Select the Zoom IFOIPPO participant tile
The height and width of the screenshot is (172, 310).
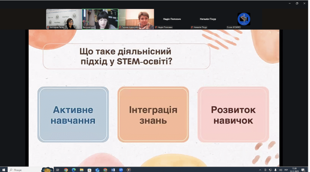click(244, 19)
